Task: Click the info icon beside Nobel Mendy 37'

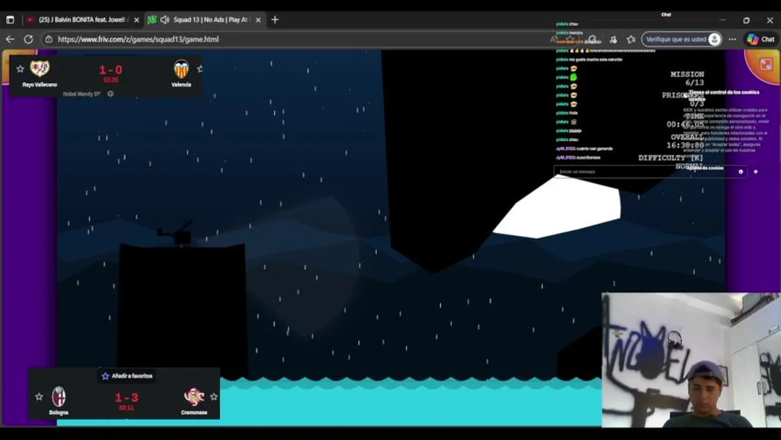Action: click(x=111, y=94)
